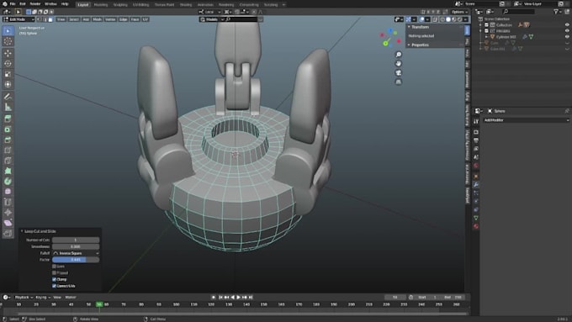Open the Add Modifier dropdown

tap(526, 120)
